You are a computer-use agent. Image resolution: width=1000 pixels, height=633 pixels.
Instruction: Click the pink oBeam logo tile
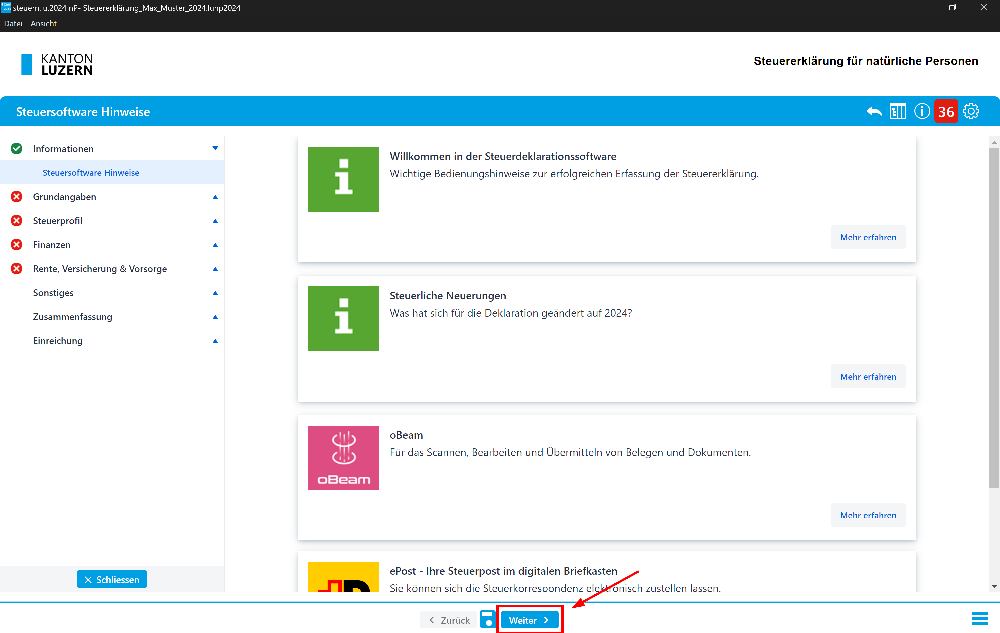tap(343, 458)
